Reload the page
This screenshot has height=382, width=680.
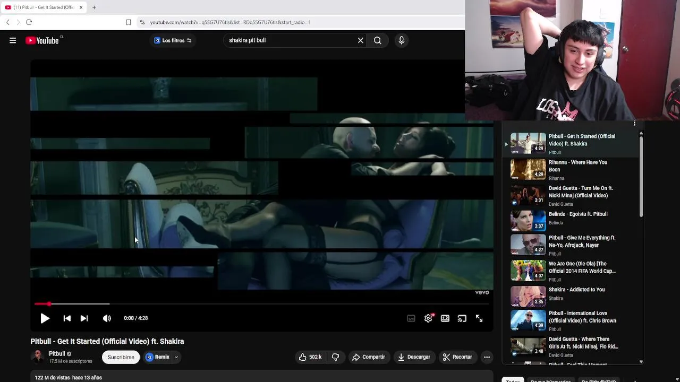coord(29,22)
